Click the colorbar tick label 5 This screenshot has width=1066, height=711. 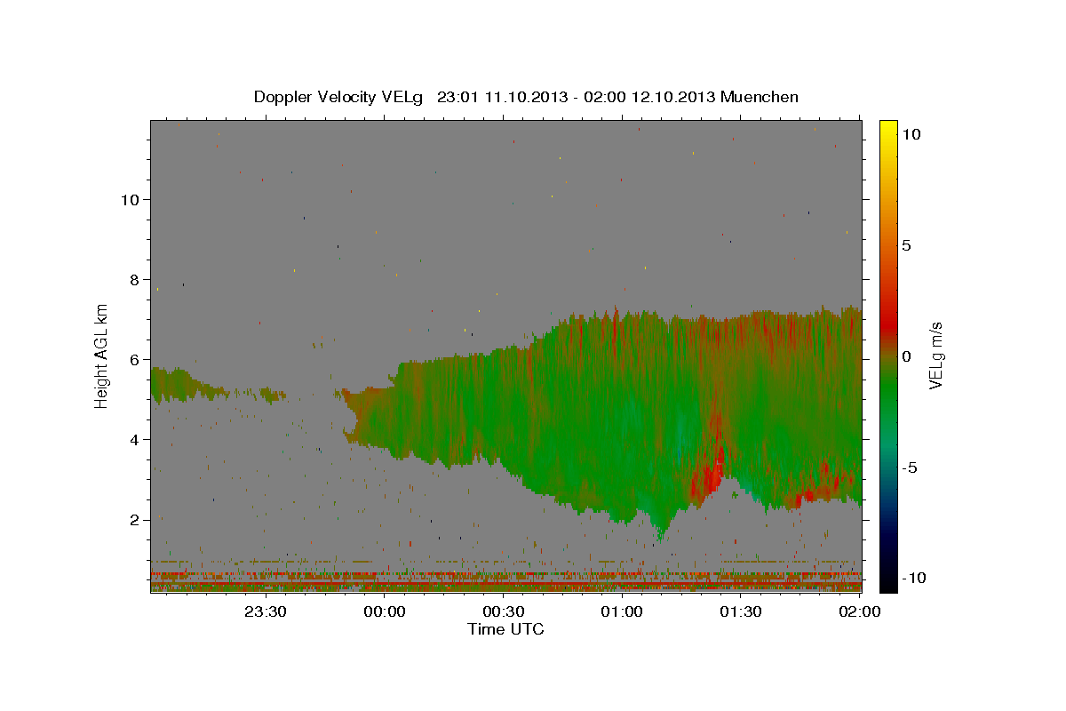[906, 244]
